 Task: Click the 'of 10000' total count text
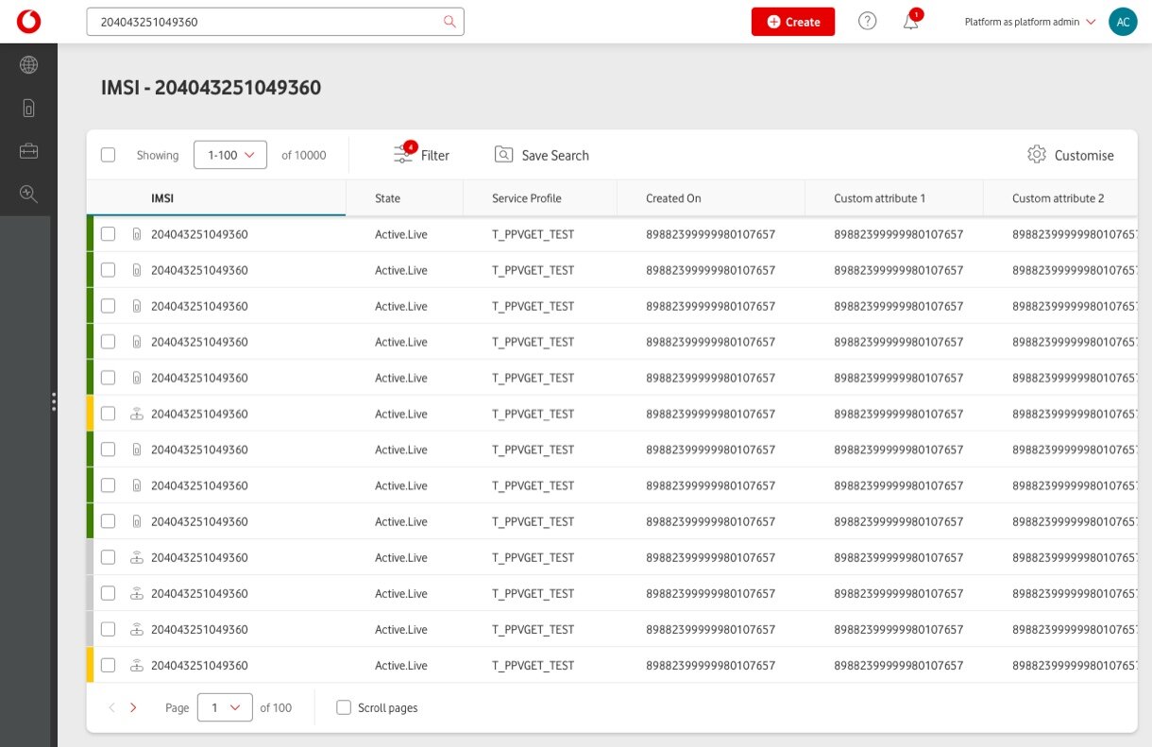coord(304,155)
